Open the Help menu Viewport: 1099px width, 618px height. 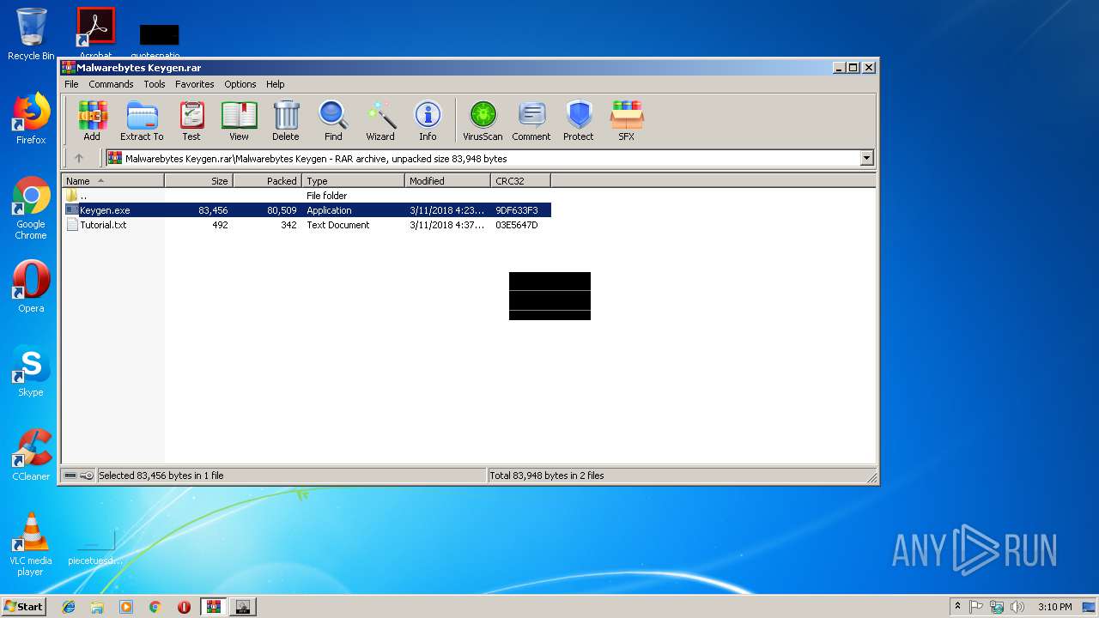pos(275,84)
